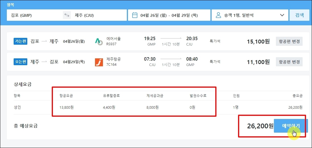Click the 총 예상요금 label
The height and width of the screenshot is (148, 312).
click(x=26, y=126)
